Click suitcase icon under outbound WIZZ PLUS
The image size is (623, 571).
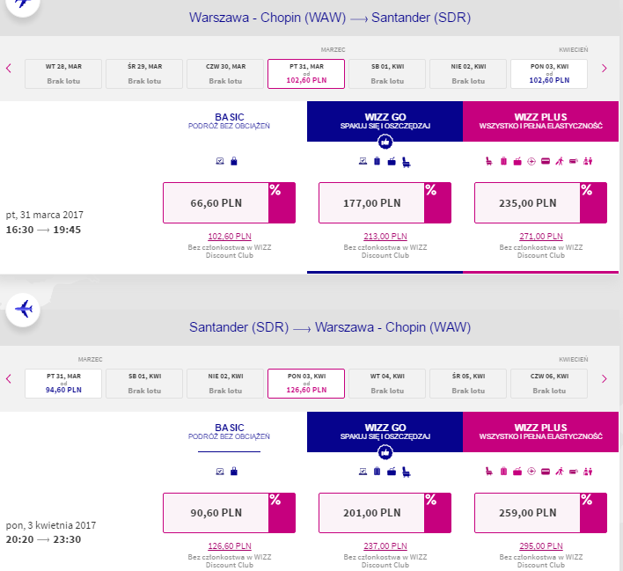click(503, 161)
